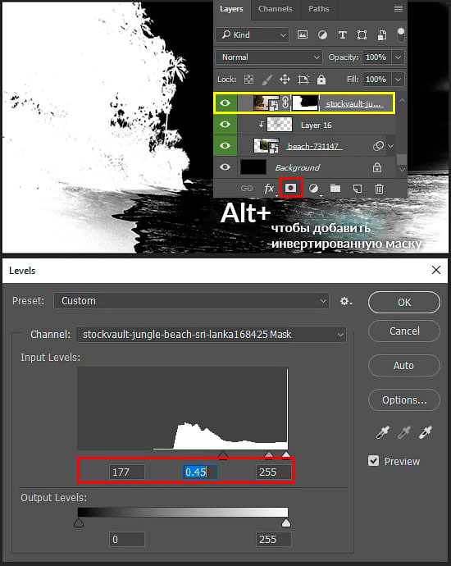451x566 pixels.
Task: Lock transparent pixels icon
Action: pyautogui.click(x=249, y=79)
